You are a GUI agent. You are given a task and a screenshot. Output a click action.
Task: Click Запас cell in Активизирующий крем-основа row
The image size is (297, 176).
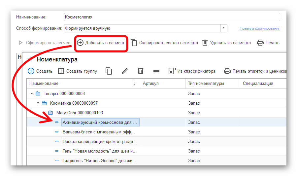[x=213, y=123]
